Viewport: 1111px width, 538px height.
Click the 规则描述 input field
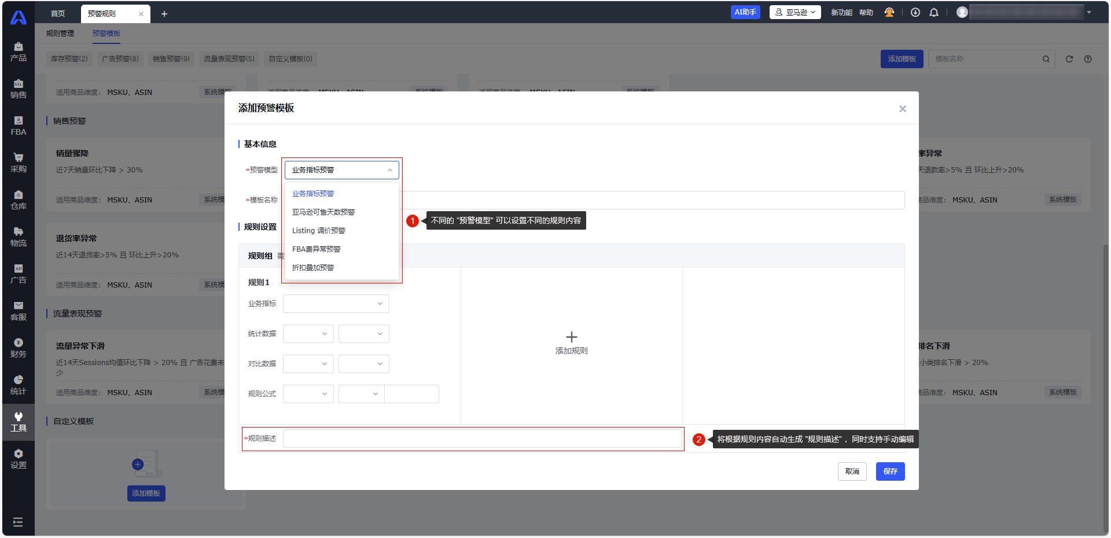click(482, 439)
